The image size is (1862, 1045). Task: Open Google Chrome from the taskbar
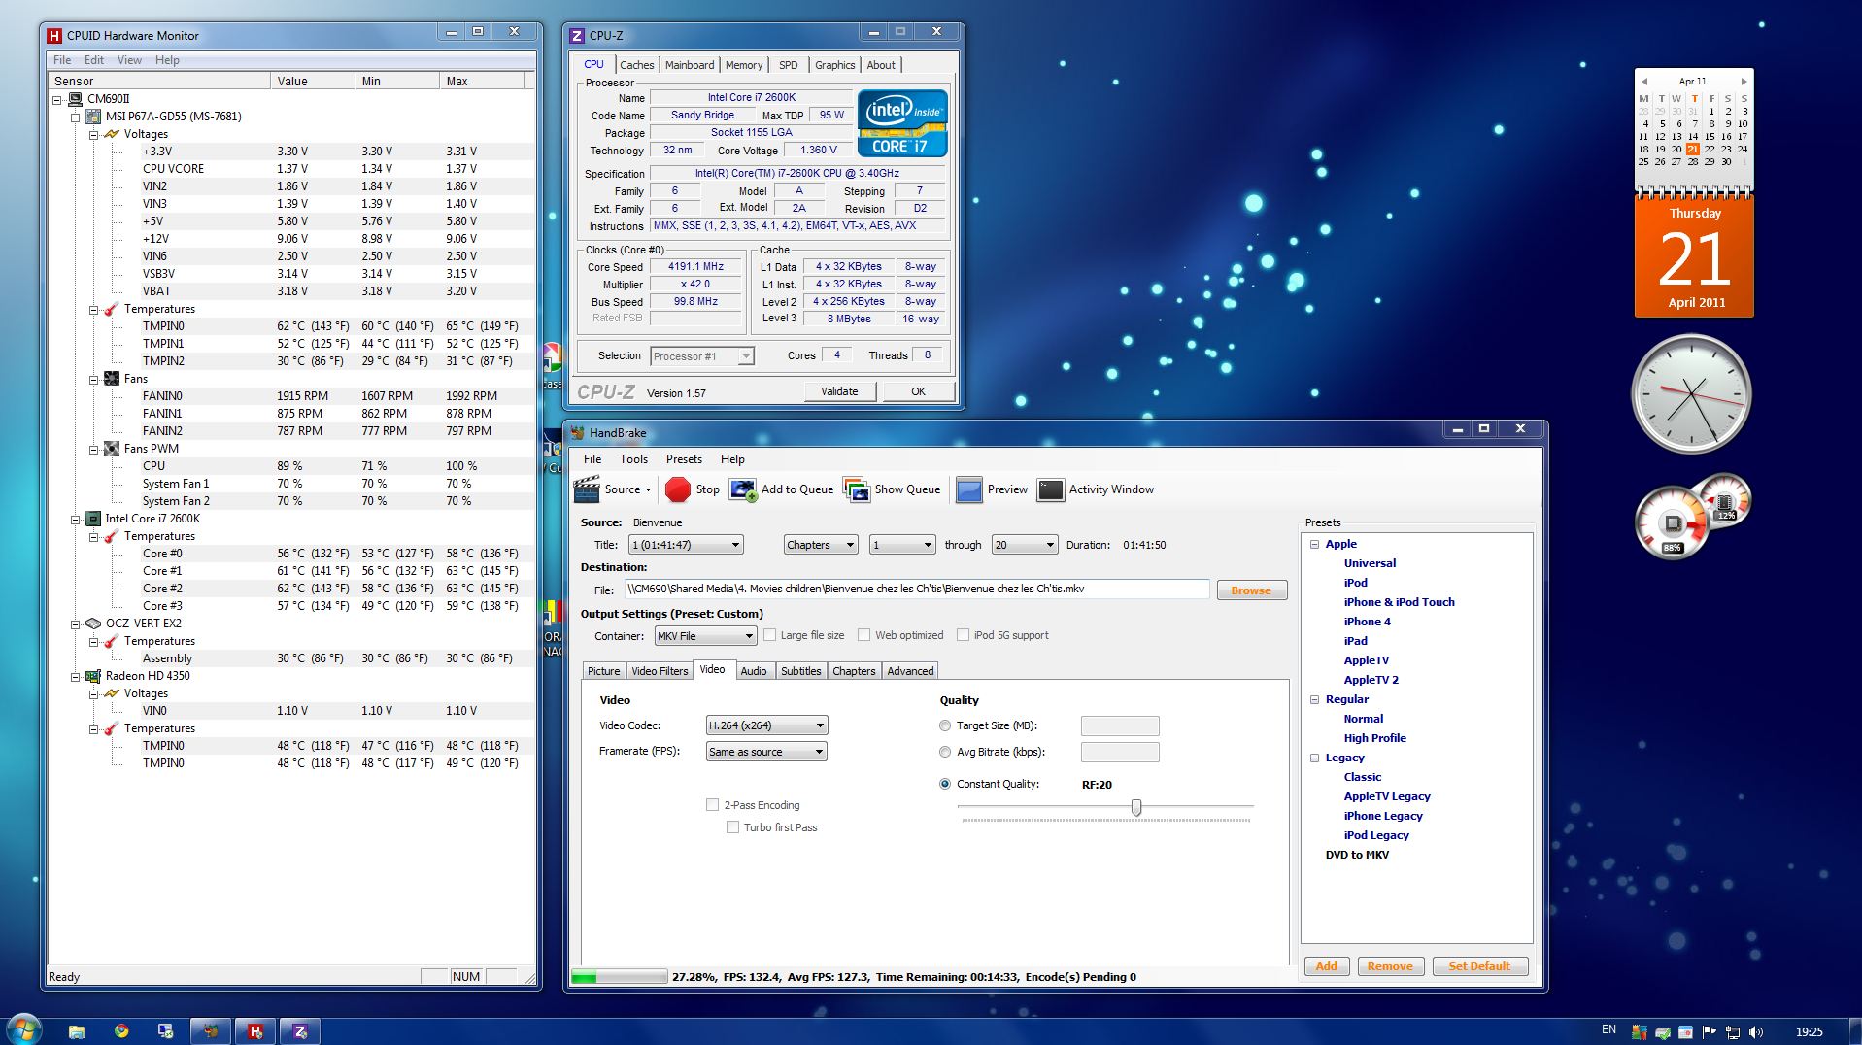click(x=121, y=1030)
